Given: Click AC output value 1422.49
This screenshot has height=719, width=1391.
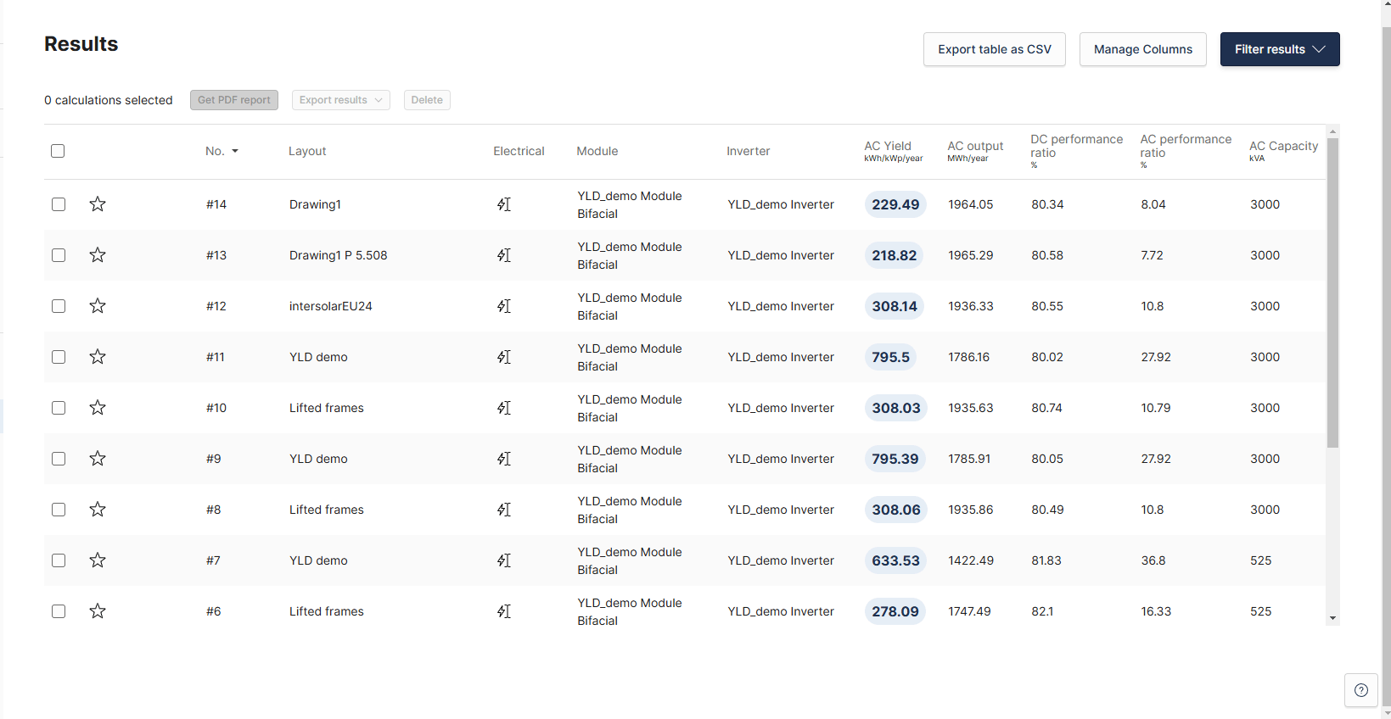Looking at the screenshot, I should pos(970,560).
